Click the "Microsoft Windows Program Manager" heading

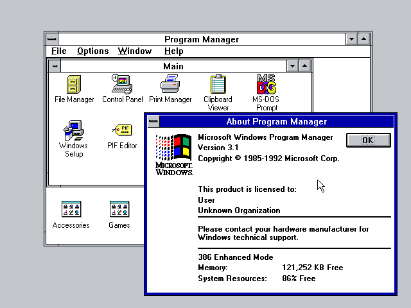265,137
